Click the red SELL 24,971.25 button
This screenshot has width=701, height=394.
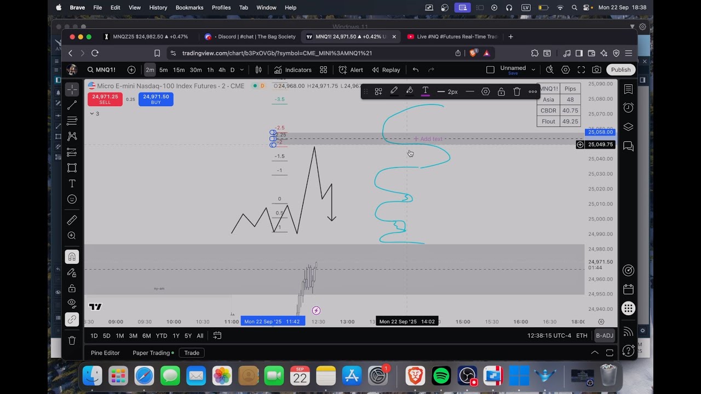[105, 99]
